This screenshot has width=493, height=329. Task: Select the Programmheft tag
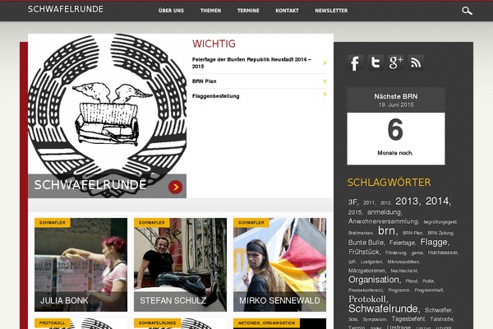pos(429,290)
